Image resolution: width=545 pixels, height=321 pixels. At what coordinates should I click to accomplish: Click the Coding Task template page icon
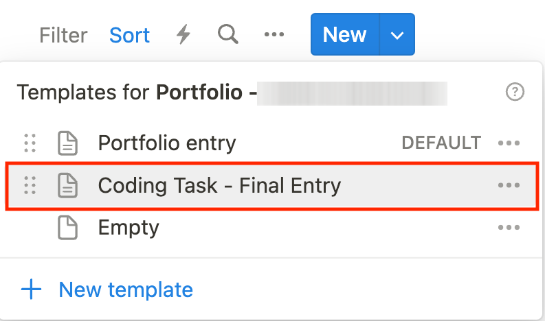[x=67, y=185]
